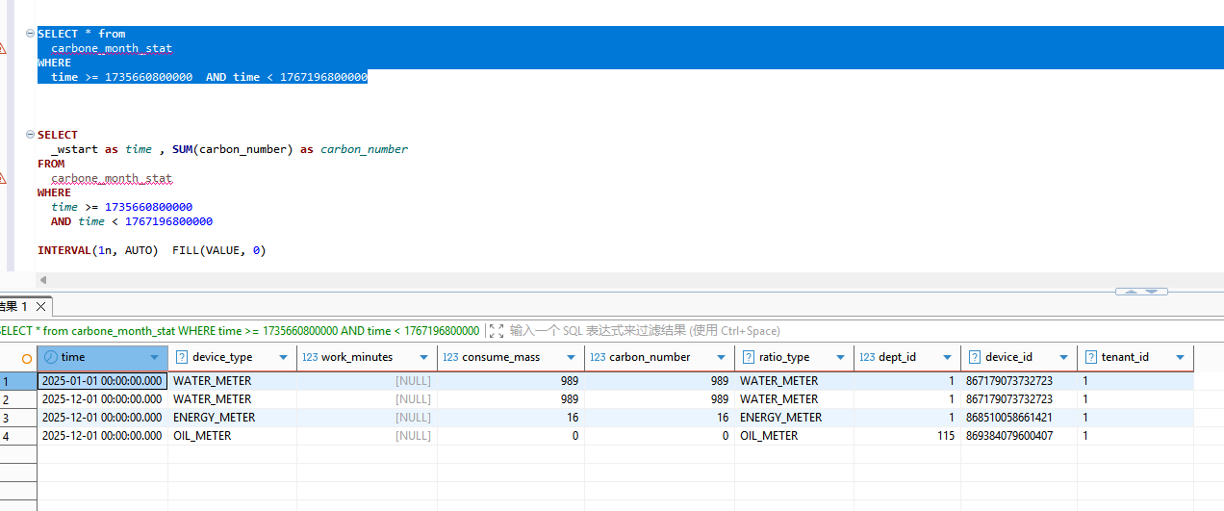The image size is (1224, 511).
Task: Close the result 1 tab
Action: 40,307
